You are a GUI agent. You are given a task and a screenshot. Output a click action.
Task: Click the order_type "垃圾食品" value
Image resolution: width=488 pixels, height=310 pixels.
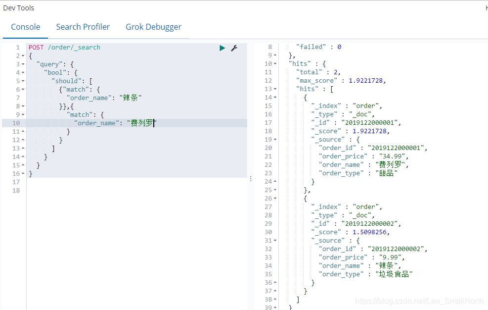(x=394, y=274)
